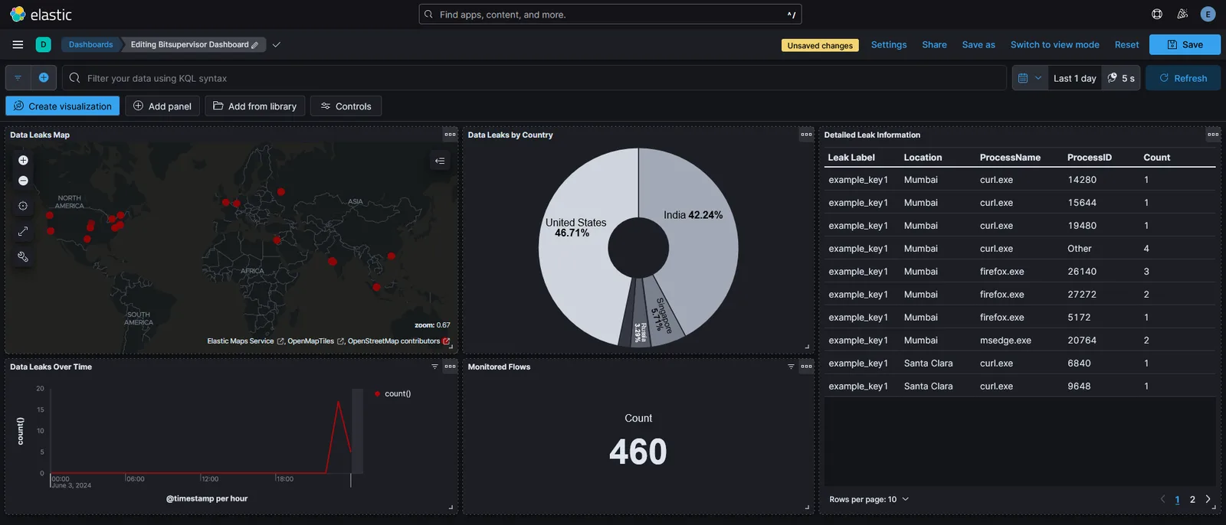
Task: Open the Last 1 day time picker
Action: point(1074,78)
